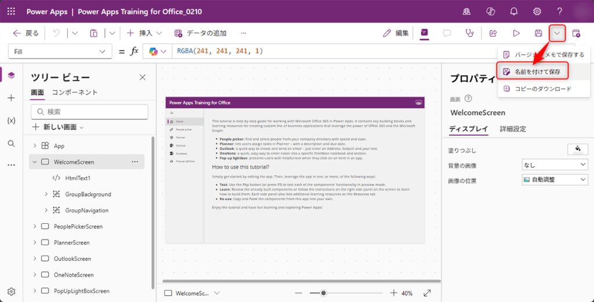Click データの追加 button
594x302 pixels.
click(x=200, y=33)
